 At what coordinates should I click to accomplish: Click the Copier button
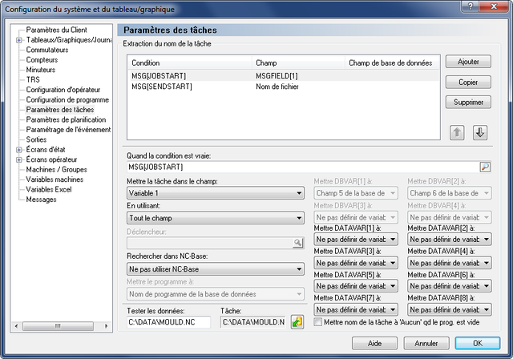pyautogui.click(x=468, y=82)
